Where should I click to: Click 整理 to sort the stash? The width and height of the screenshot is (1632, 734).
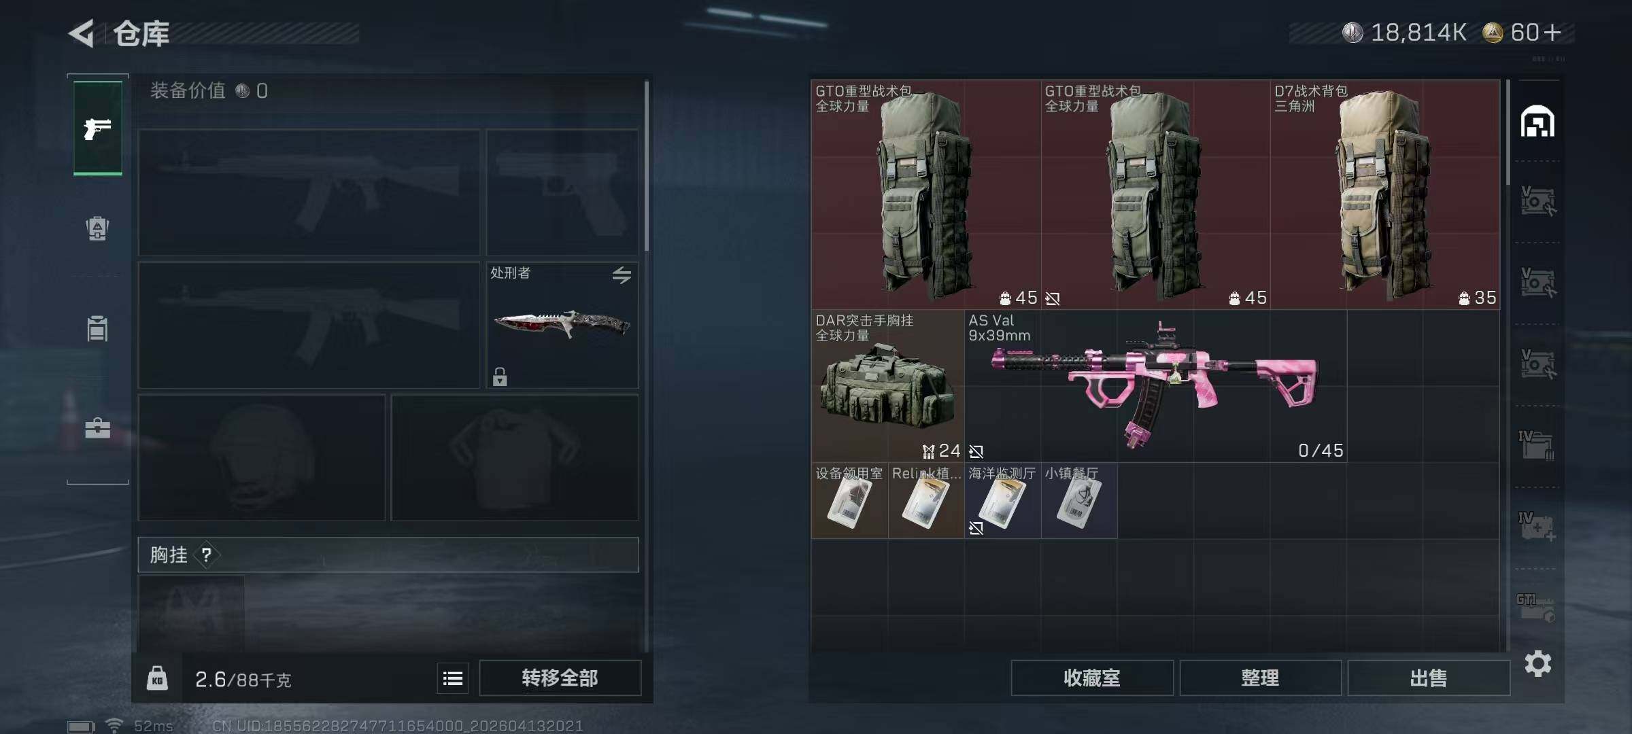(1260, 678)
